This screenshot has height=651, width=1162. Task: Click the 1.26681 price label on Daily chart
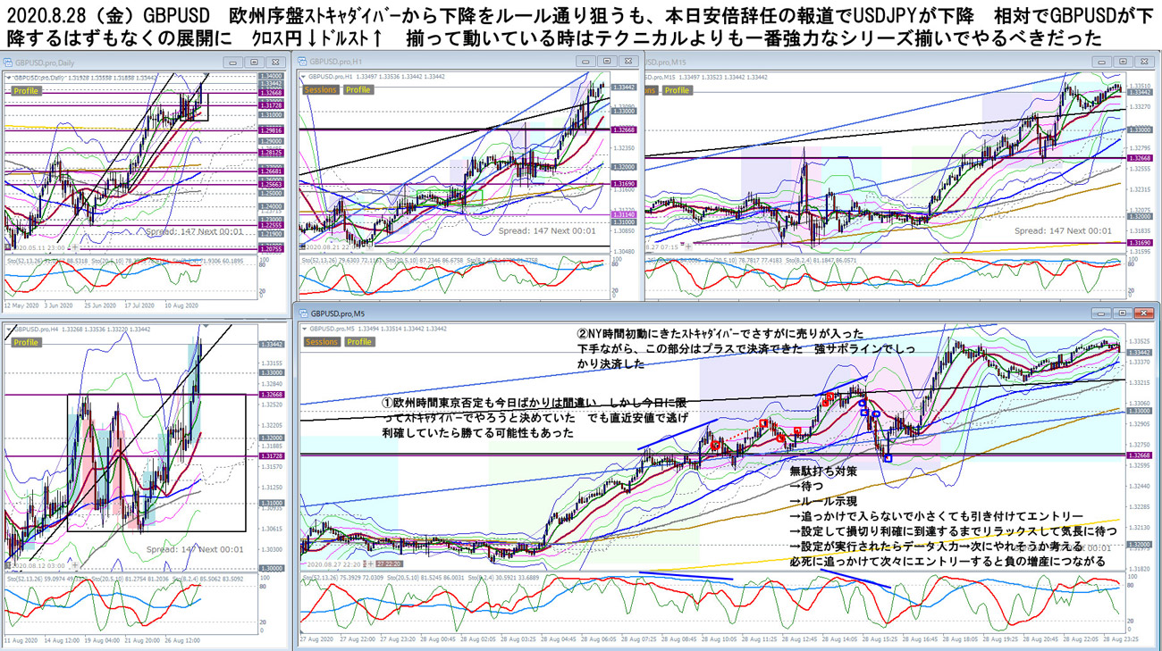[272, 171]
